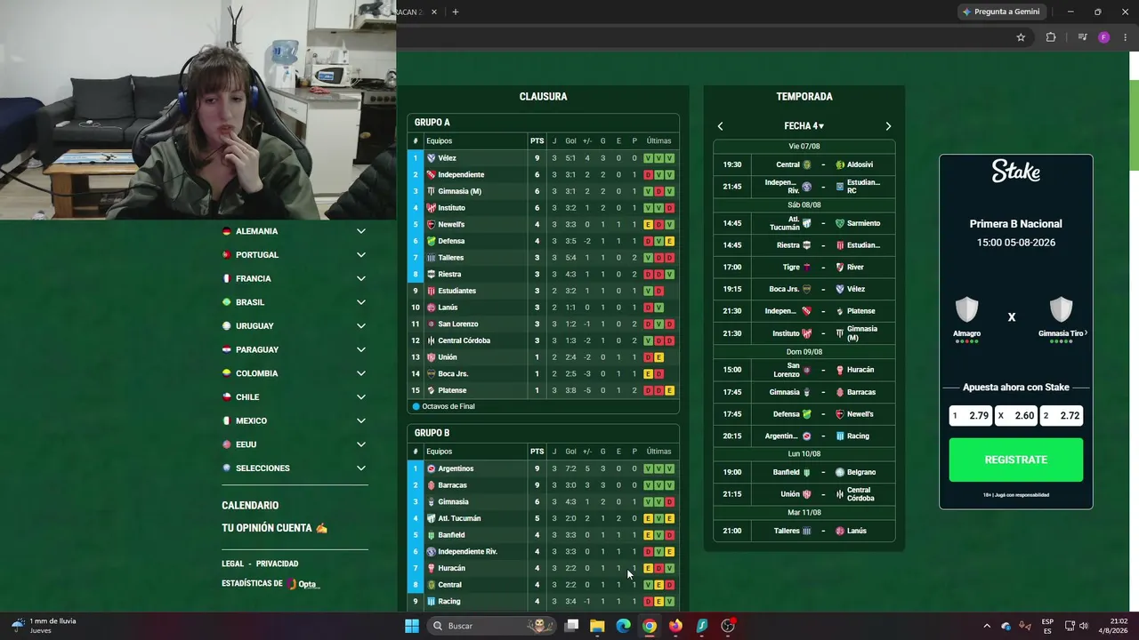1139x640 pixels.
Task: Expand the MEXICO chevron
Action: point(361,420)
